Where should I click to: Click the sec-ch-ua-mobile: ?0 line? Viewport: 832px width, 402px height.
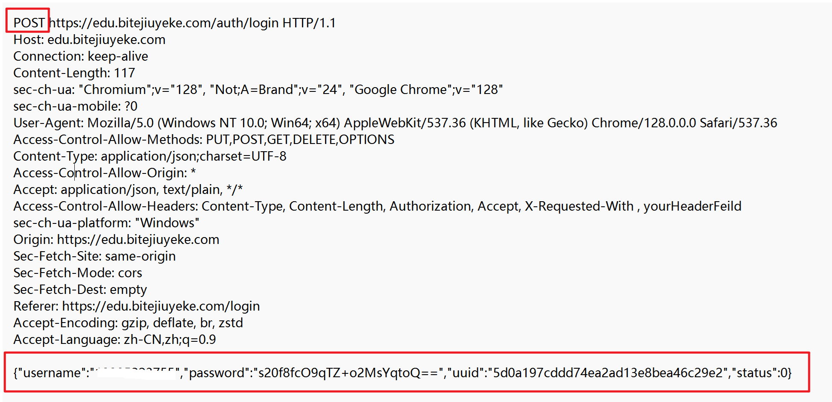(x=75, y=106)
